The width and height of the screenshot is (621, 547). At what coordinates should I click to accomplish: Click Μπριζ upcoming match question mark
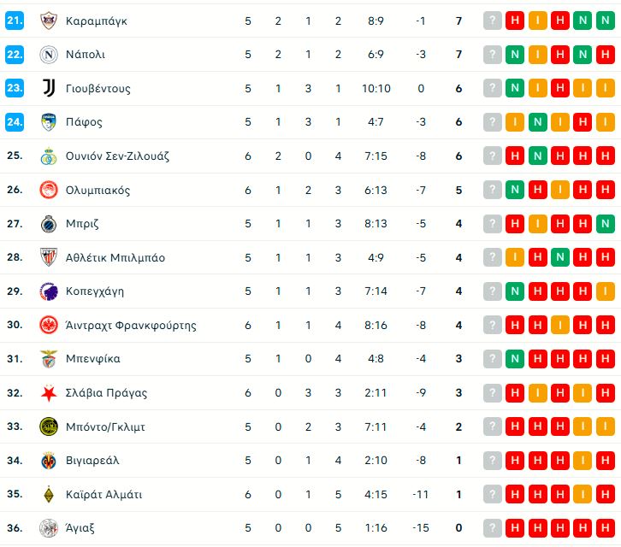coord(492,224)
